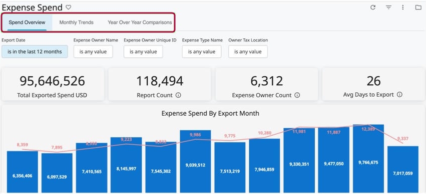This screenshot has width=426, height=194.
Task: Open the Expense Owner Unique ID filter
Action: coord(143,51)
